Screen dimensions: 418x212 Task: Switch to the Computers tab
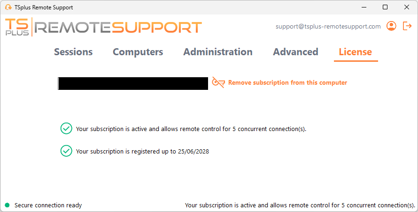coord(138,52)
